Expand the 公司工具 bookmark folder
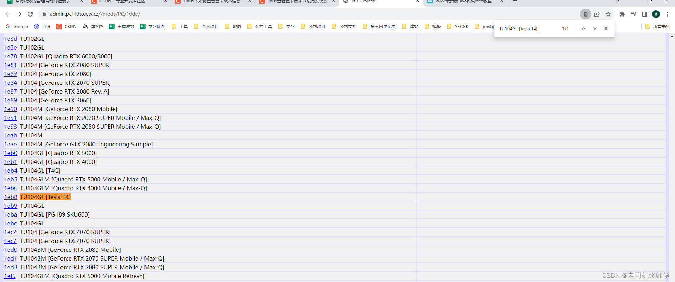Screen dimensions: 675x282 [260, 26]
